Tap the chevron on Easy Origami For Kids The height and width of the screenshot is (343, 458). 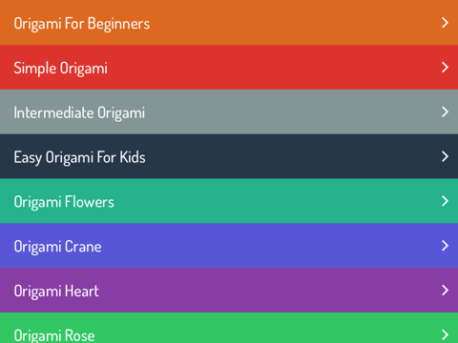446,156
